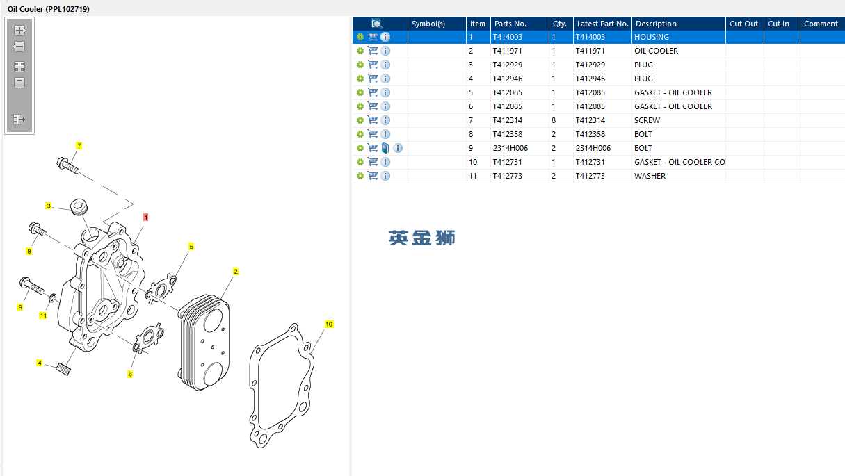Select callout 8 on the diagram

tap(29, 251)
